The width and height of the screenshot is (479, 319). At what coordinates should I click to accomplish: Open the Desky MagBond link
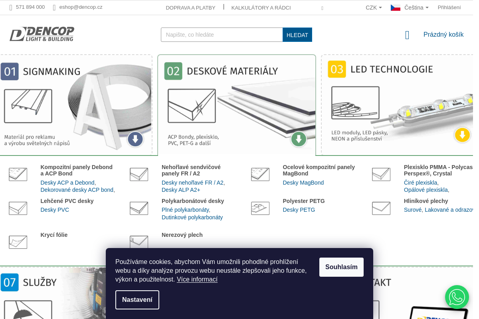pos(303,183)
